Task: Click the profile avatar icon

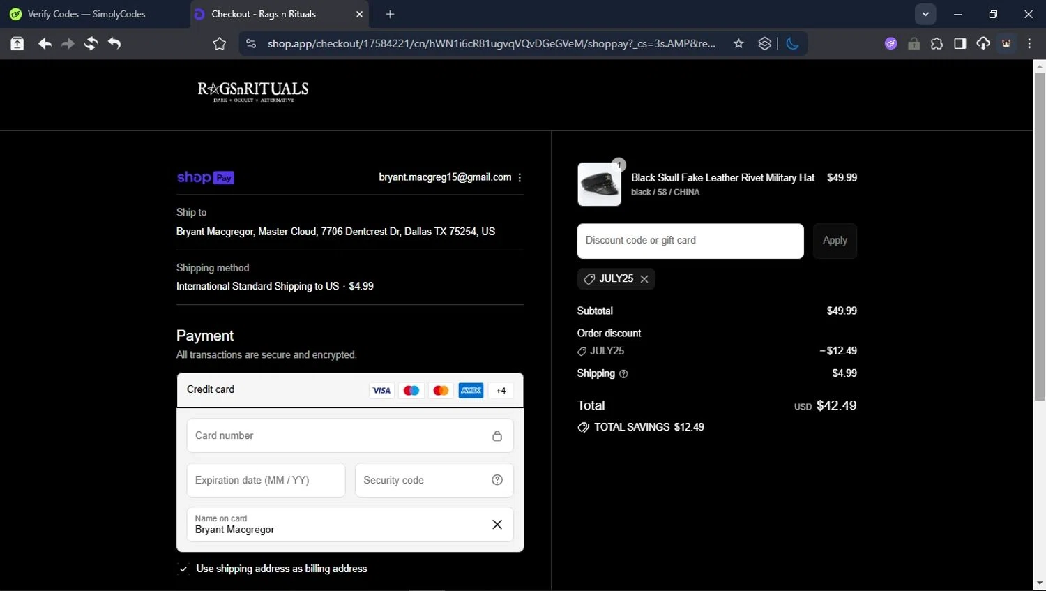Action: point(1006,43)
